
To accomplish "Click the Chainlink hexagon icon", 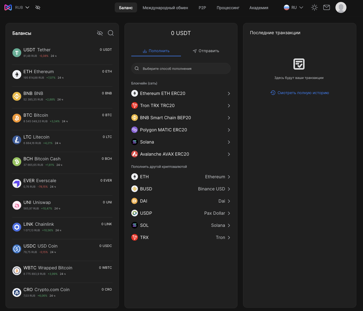I will (x=17, y=227).
